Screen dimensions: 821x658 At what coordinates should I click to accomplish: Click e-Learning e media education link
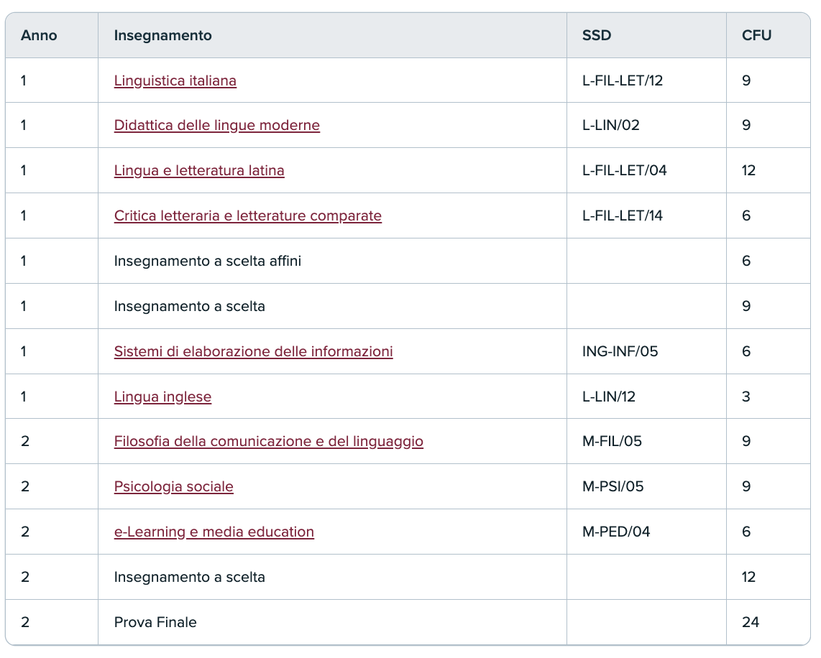214,532
